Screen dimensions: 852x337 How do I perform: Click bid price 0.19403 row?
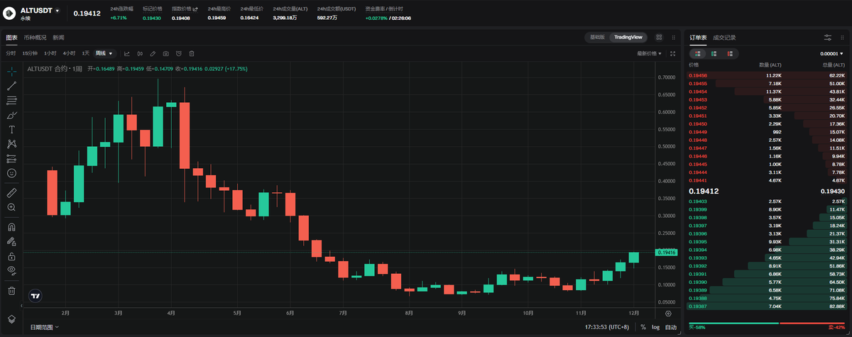point(768,201)
